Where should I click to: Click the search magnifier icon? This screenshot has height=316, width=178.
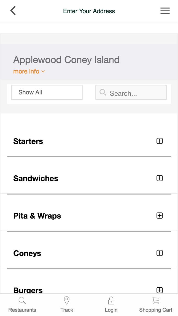[103, 92]
